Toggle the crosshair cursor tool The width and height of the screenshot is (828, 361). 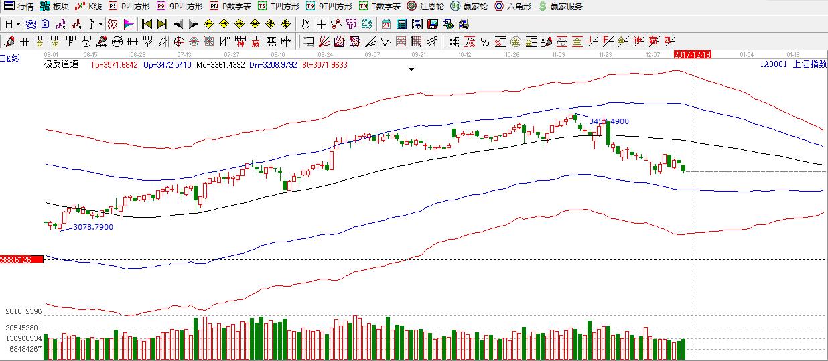(321, 24)
